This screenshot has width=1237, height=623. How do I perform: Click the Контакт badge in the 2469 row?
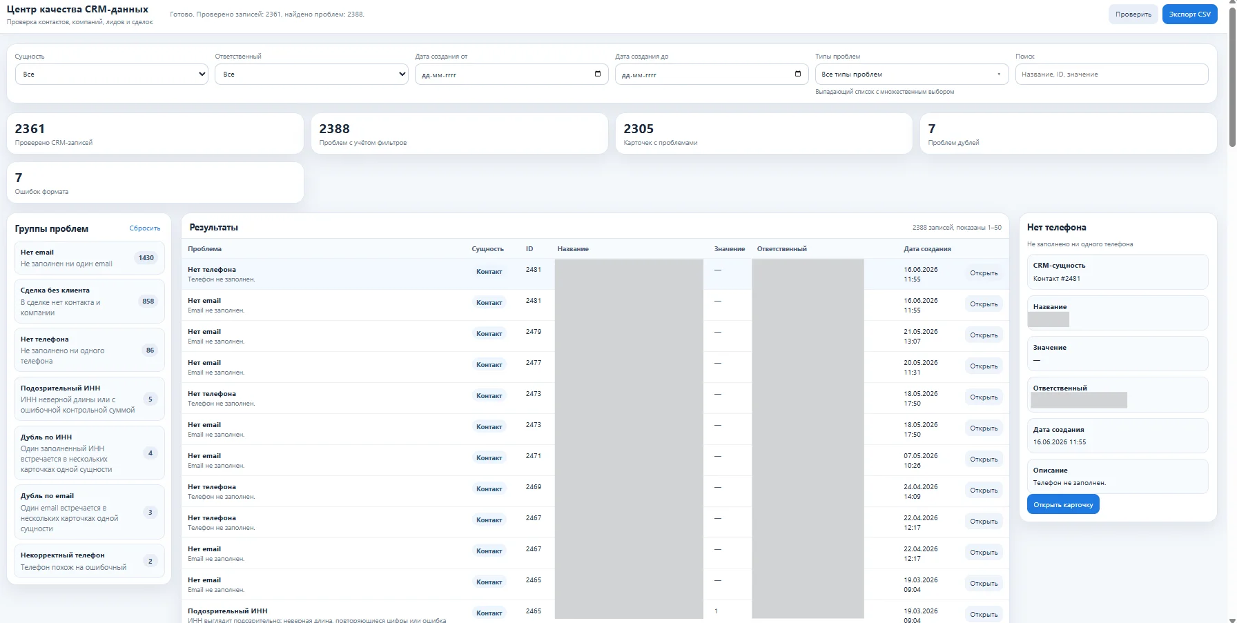pyautogui.click(x=489, y=489)
